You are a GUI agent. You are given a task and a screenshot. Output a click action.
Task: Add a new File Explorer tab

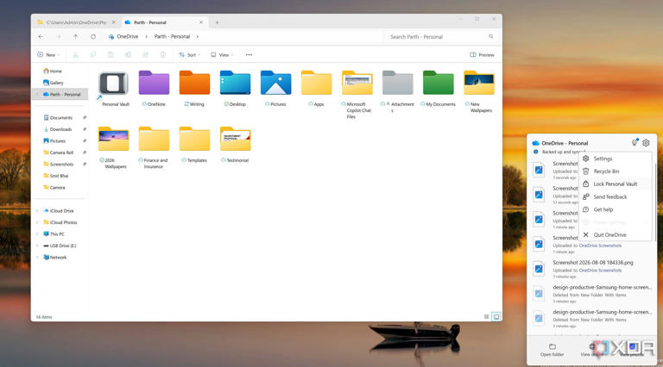[217, 22]
